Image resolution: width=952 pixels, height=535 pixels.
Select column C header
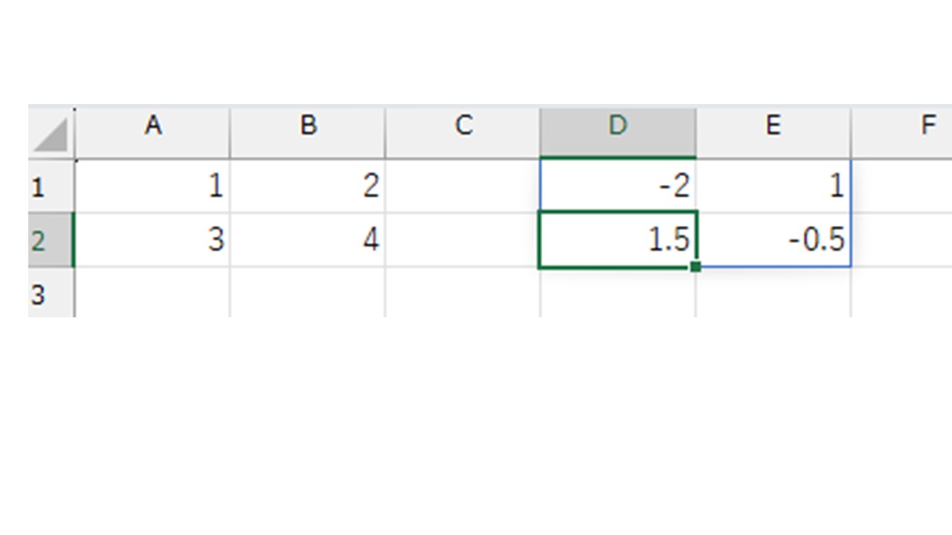[x=463, y=133]
